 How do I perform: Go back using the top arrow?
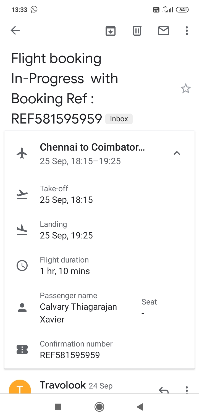point(15,30)
